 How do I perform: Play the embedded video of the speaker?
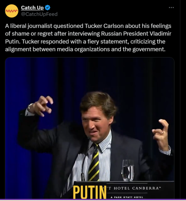click(90, 128)
